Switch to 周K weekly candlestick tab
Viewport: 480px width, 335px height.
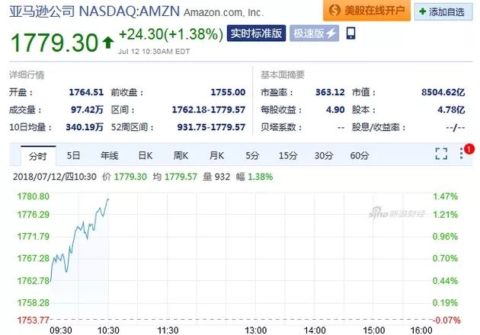coord(181,155)
